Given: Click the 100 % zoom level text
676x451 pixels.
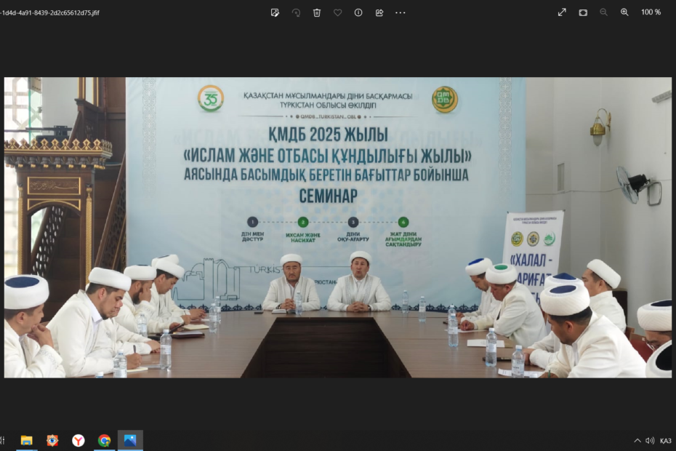Looking at the screenshot, I should (651, 12).
